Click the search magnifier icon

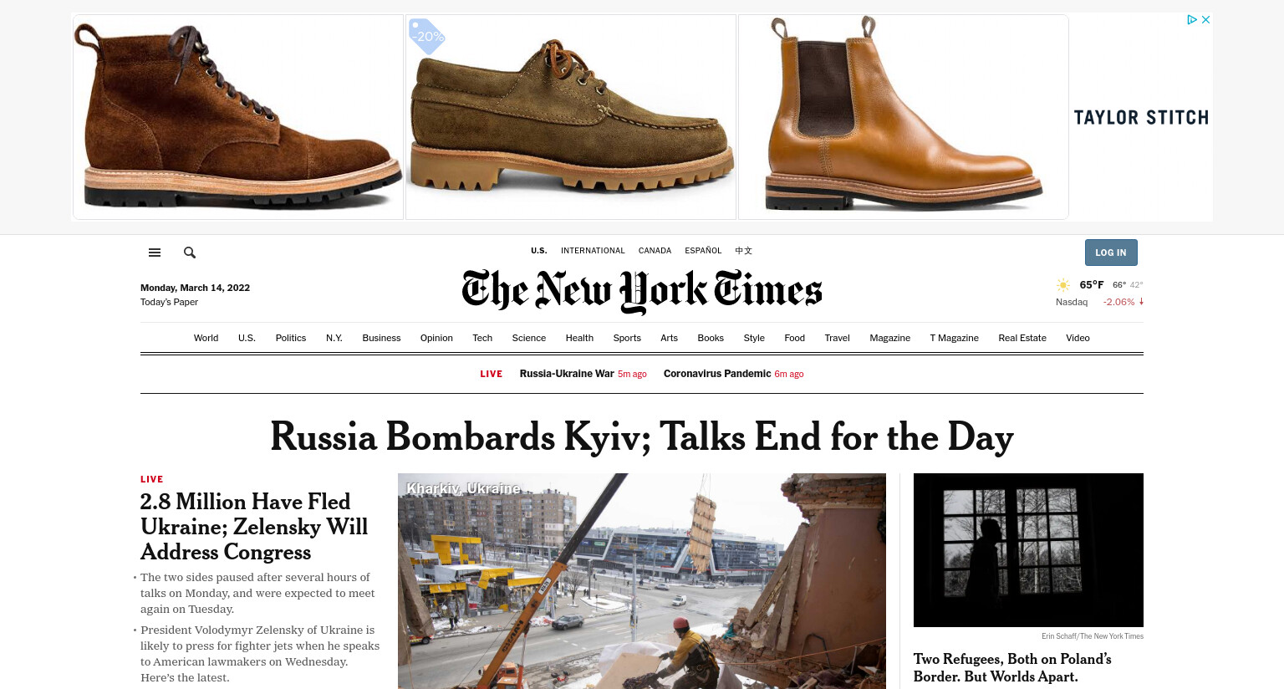[190, 253]
